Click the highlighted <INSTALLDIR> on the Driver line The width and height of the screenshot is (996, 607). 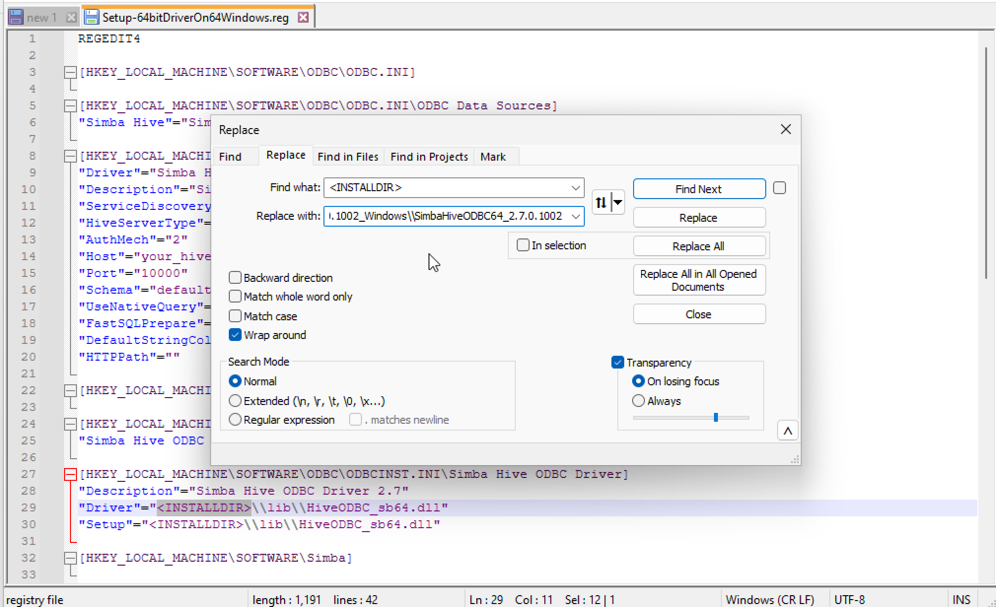coord(204,508)
